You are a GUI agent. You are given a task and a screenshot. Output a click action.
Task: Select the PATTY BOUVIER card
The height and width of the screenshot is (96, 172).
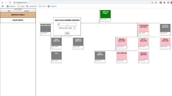click(x=144, y=42)
